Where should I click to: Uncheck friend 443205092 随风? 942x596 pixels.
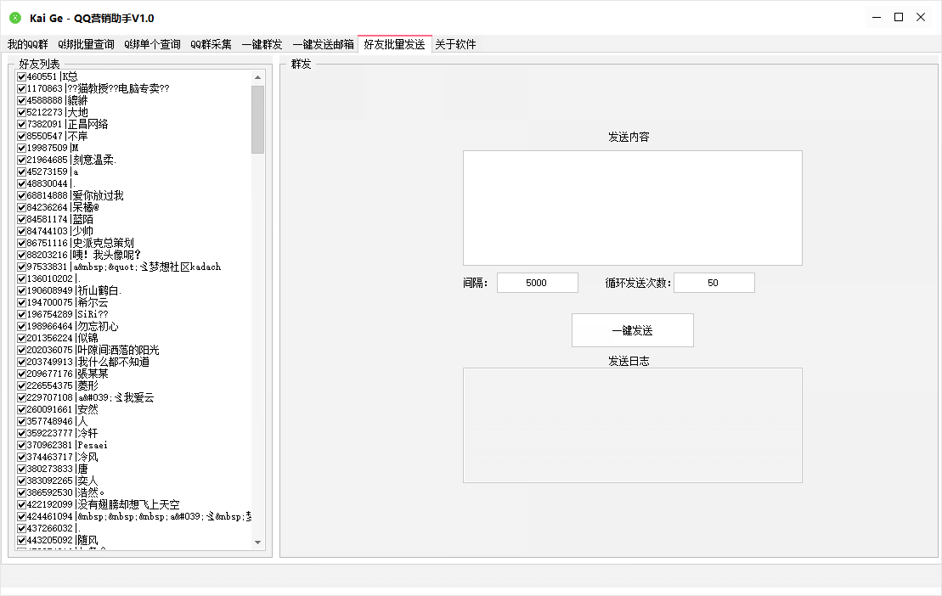[x=21, y=540]
